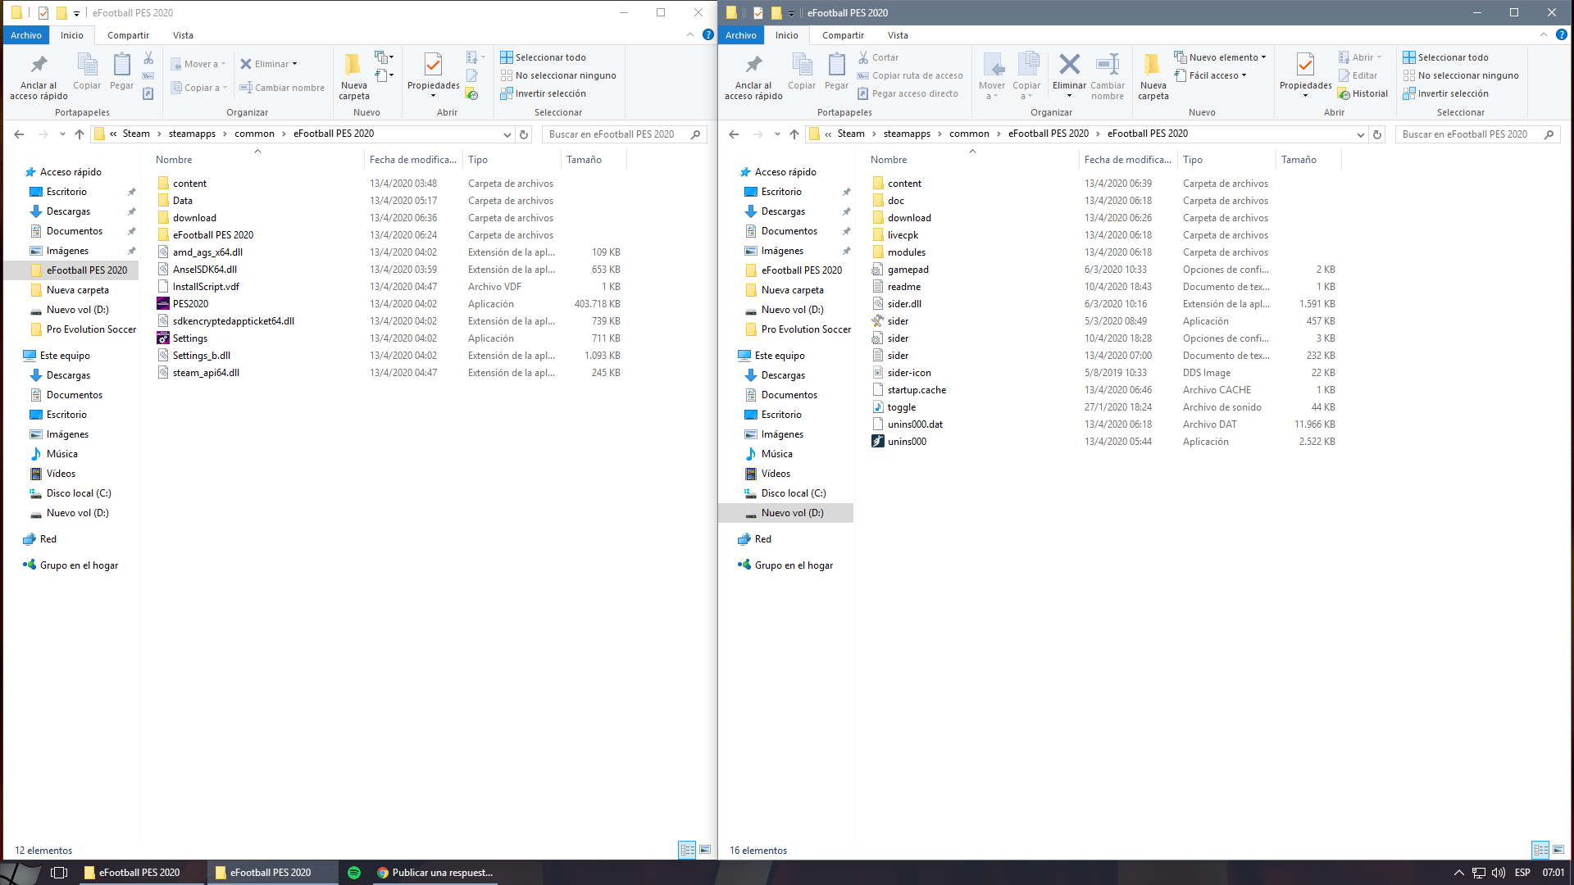Switch left window to details view icon
Image resolution: width=1574 pixels, height=885 pixels.
tap(687, 850)
